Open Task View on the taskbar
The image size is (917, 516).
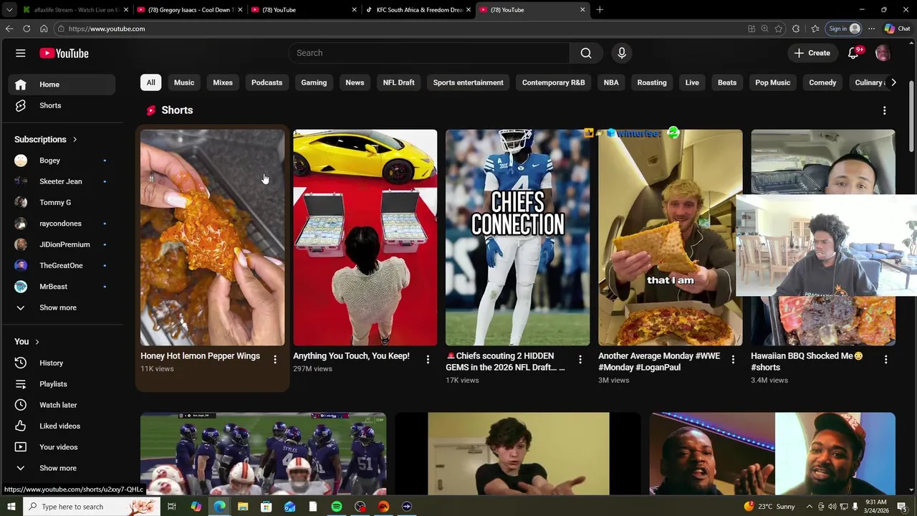pyautogui.click(x=172, y=507)
